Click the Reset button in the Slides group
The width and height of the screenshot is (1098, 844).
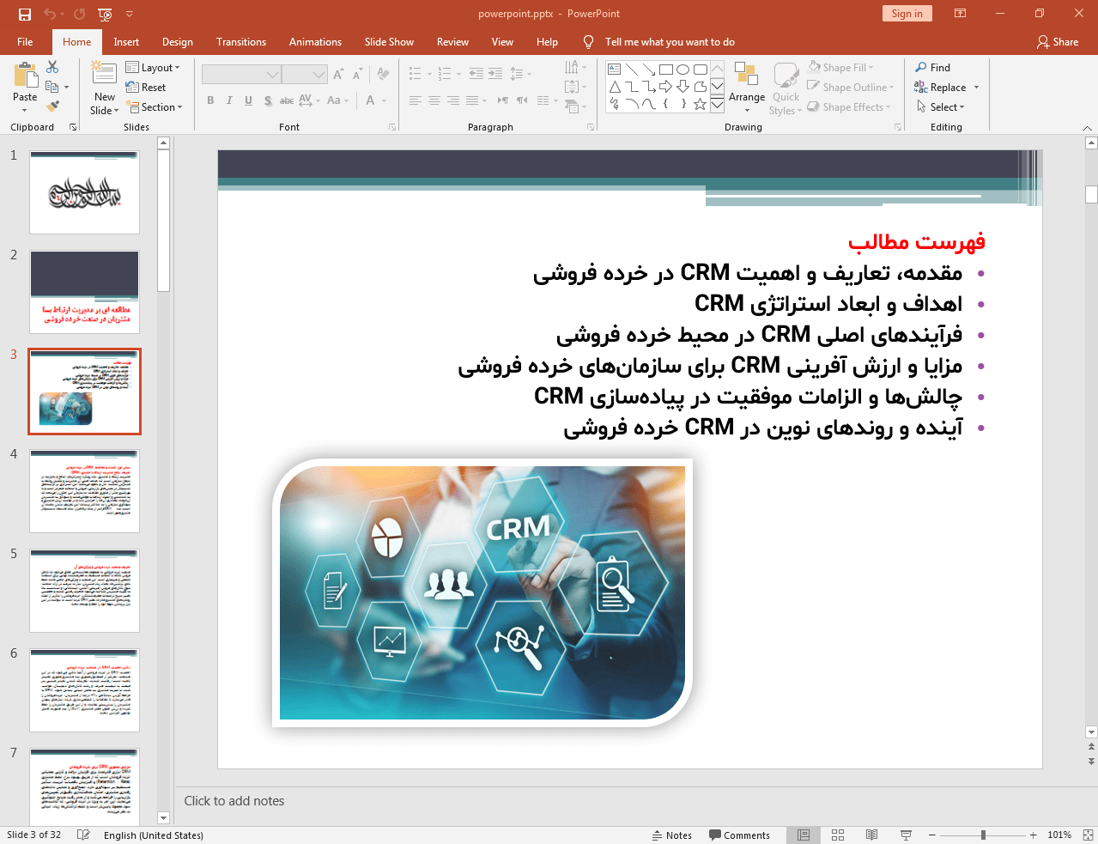click(148, 87)
